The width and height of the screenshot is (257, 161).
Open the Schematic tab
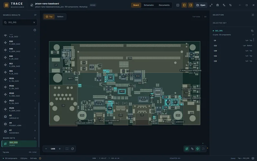coord(149,5)
